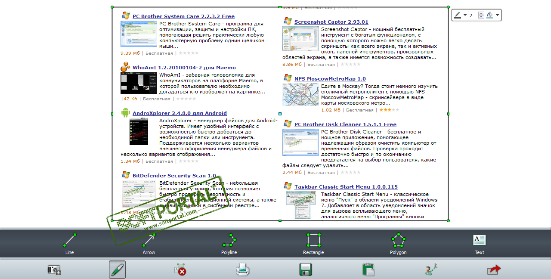Click the fill color bucket icon
Viewport: 551px width, 279px height.
490,15
